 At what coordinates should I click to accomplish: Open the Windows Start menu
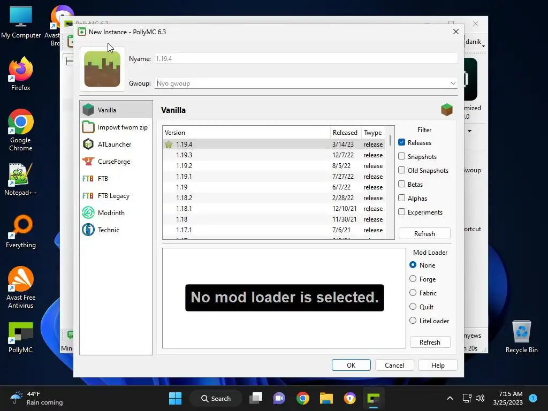(175, 398)
